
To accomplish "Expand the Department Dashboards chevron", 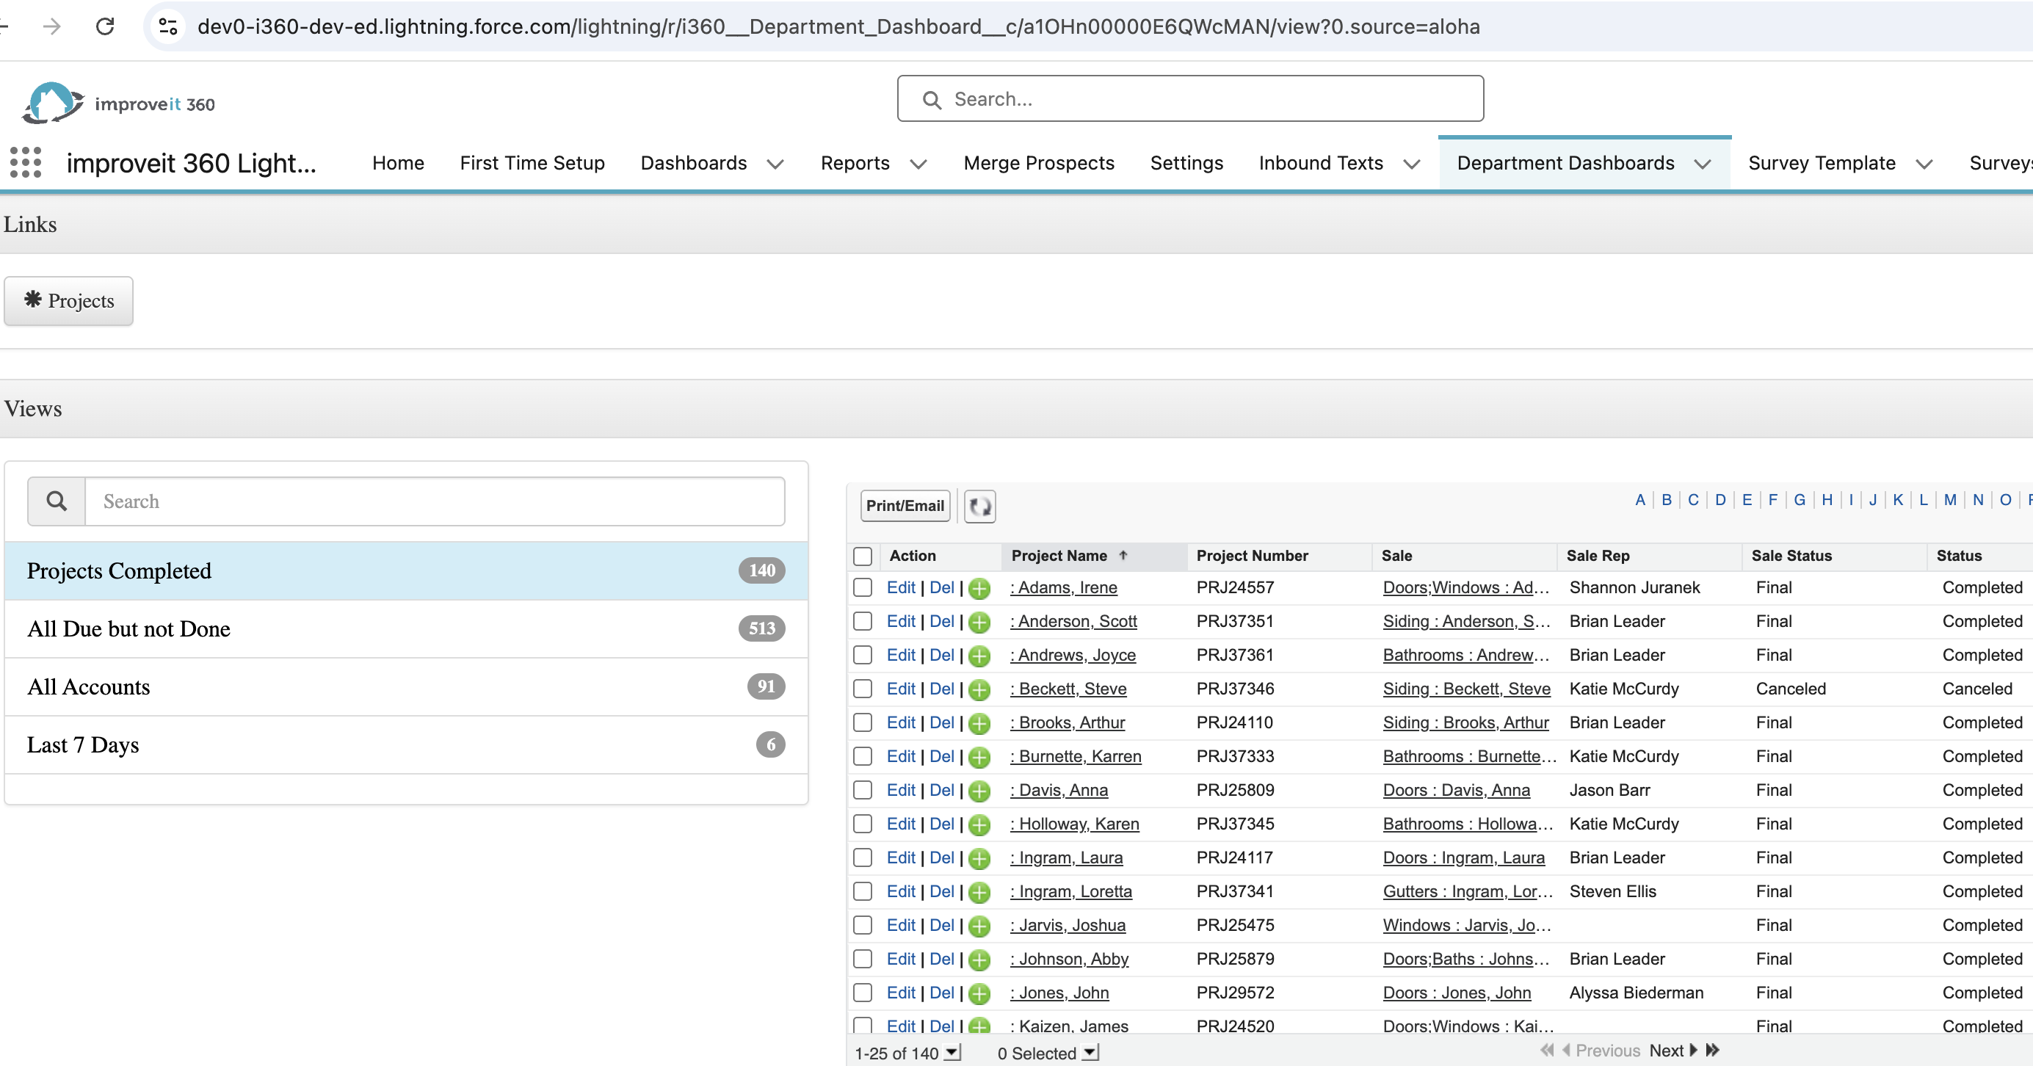I will pyautogui.click(x=1703, y=163).
